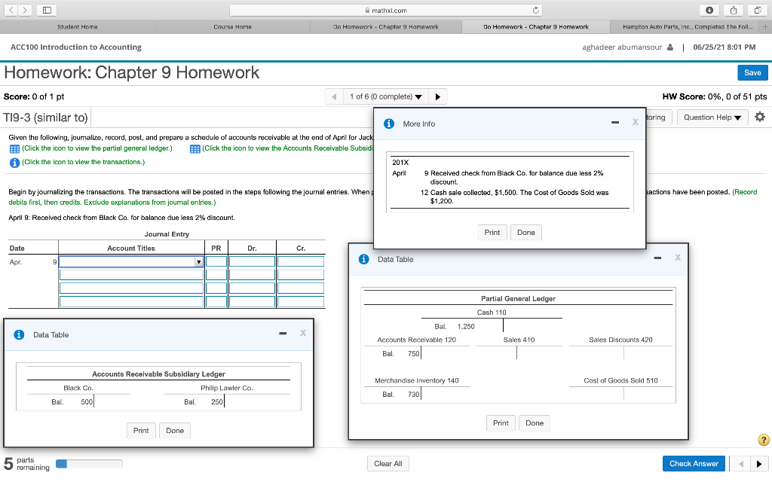Image resolution: width=772 pixels, height=482 pixels.
Task: Switch to the Course Home tab
Action: 232,27
